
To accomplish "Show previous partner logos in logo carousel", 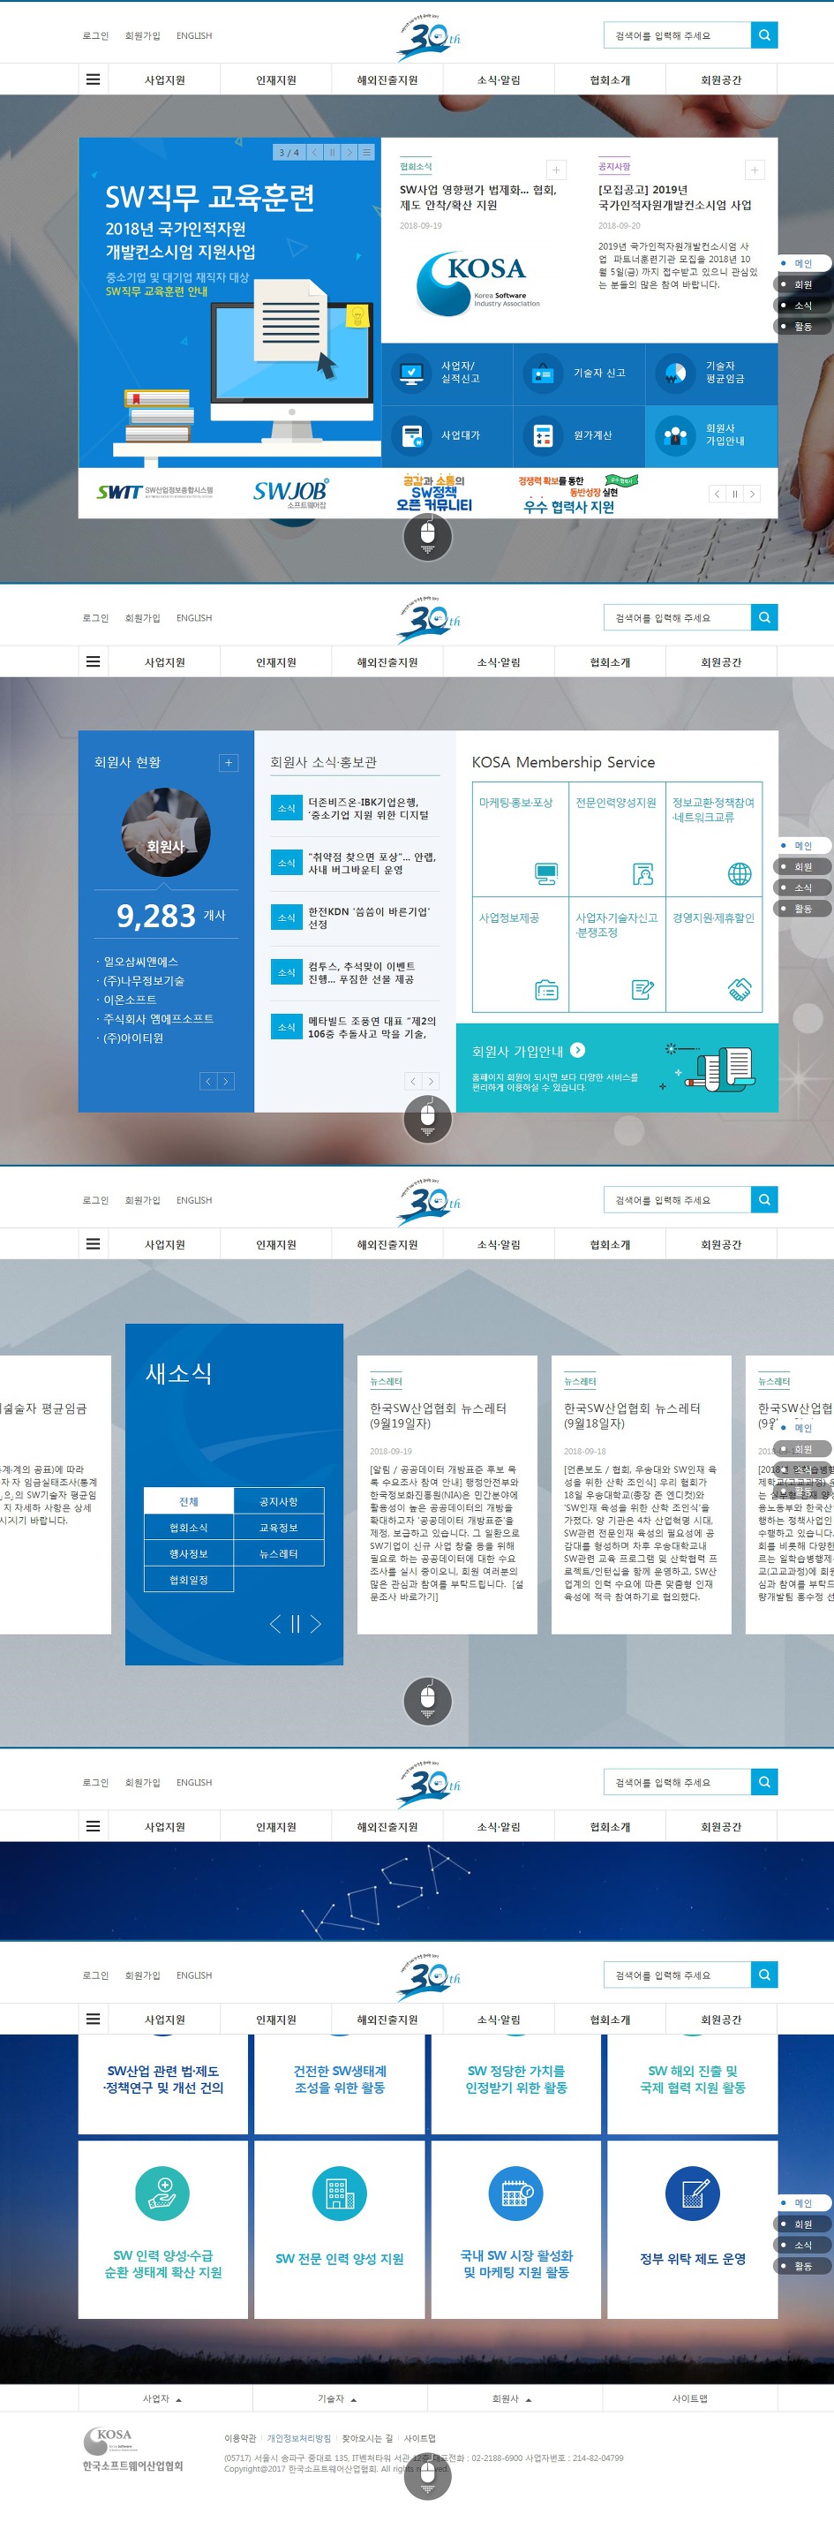I will pyautogui.click(x=717, y=495).
